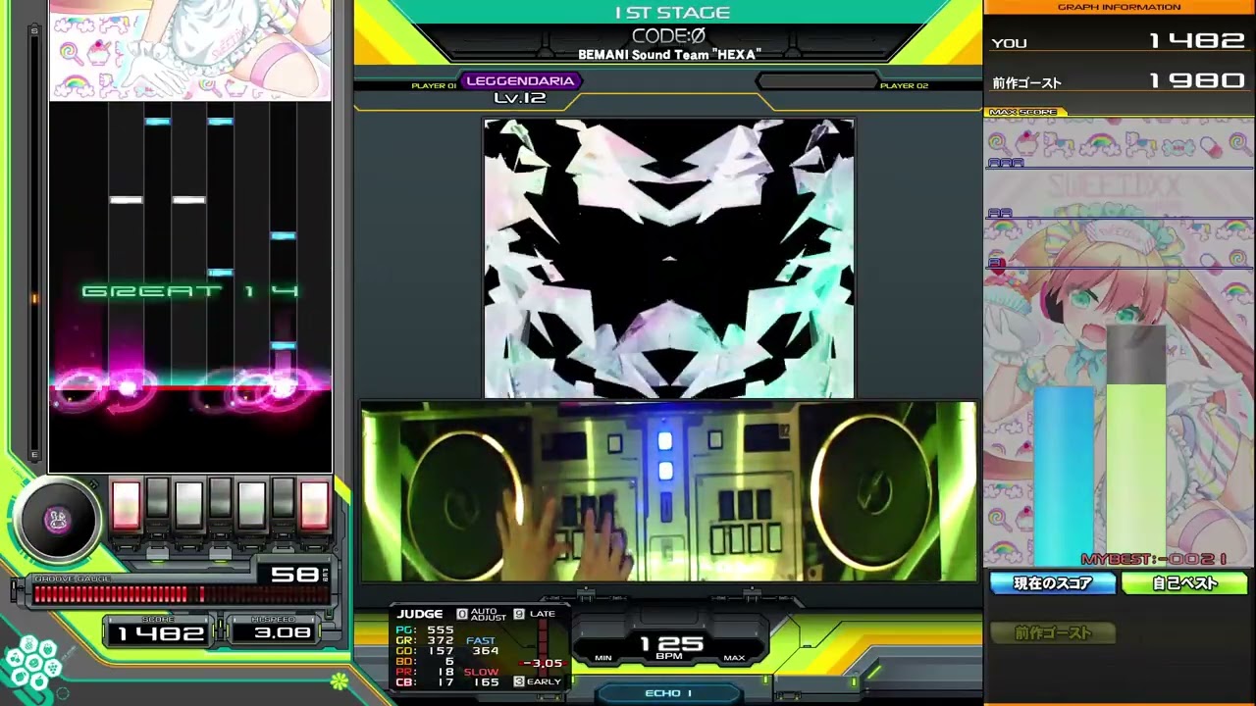Click the song progress bar marker
This screenshot has width=1256, height=706.
(x=35, y=298)
